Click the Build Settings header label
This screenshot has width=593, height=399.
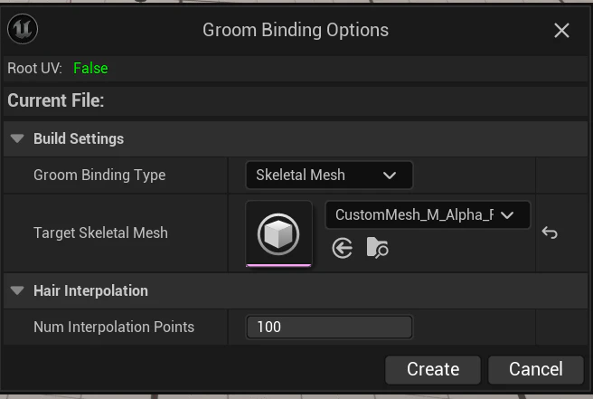(x=79, y=138)
